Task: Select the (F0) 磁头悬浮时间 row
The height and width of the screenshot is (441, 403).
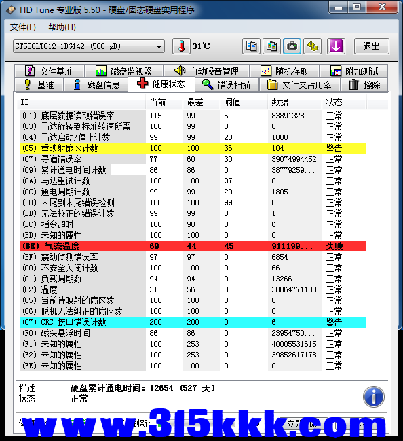Action: click(193, 333)
